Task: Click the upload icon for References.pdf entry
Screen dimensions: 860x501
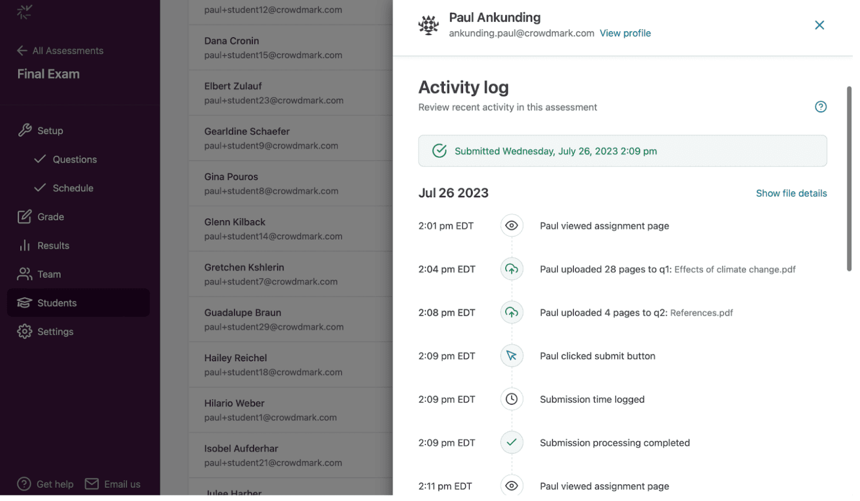Action: click(511, 312)
